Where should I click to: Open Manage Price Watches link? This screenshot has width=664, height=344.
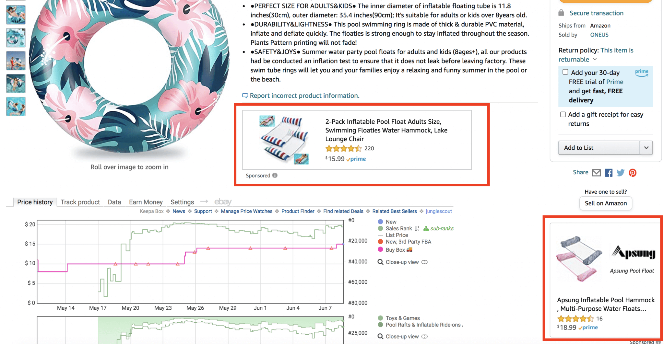coord(246,211)
